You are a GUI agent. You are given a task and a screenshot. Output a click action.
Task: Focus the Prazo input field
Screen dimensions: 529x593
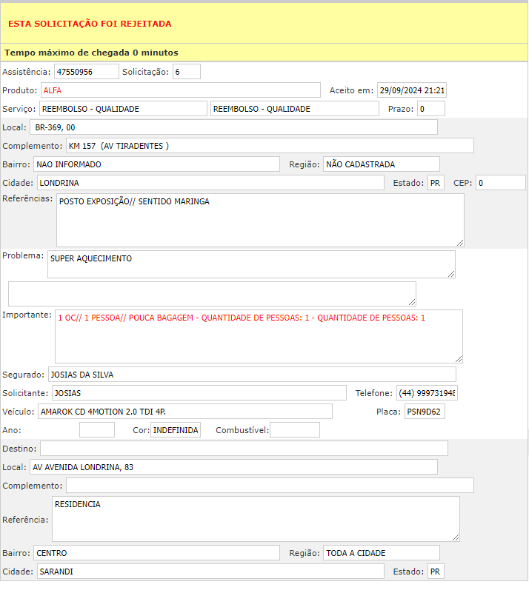[x=430, y=109]
